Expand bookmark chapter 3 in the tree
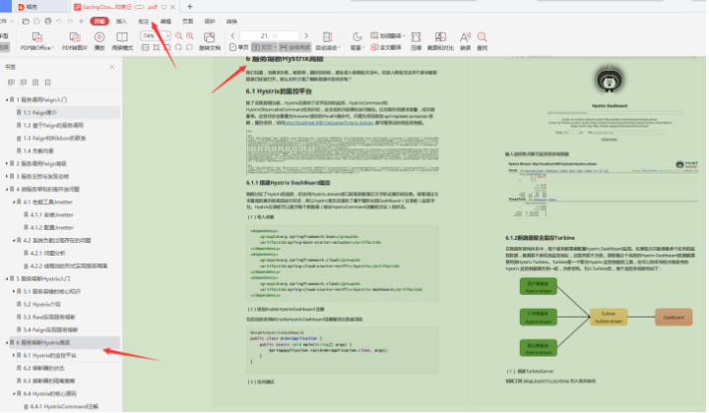This screenshot has width=709, height=413. (x=7, y=176)
